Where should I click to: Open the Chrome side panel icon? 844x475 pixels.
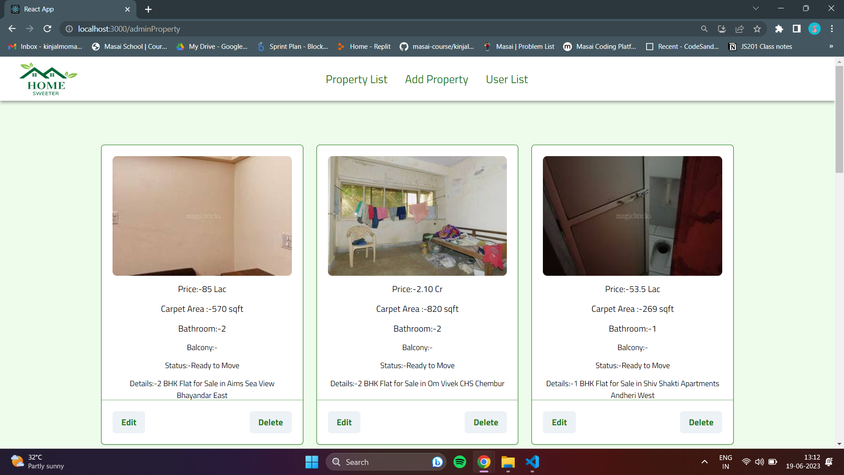pos(797,29)
